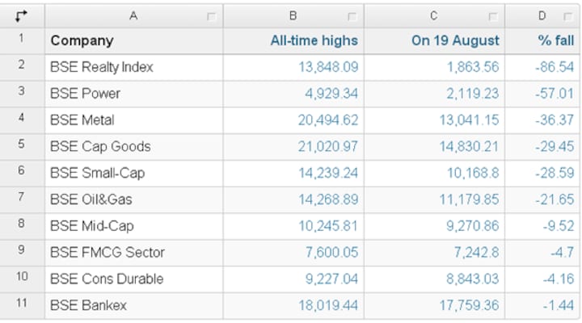This screenshot has width=582, height=323.
Task: Select BSE Small-Cap cell
Action: [x=134, y=174]
